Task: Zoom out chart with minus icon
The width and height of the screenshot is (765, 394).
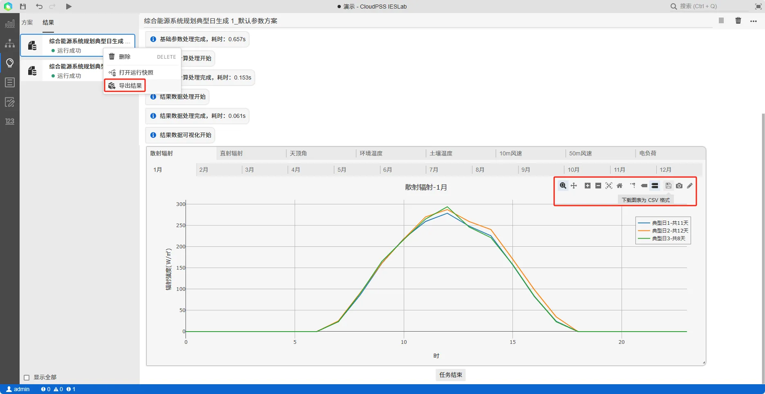Action: click(598, 186)
